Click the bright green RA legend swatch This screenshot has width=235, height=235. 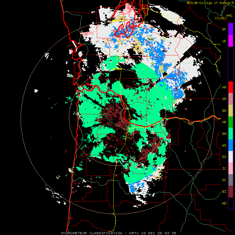(x=231, y=134)
